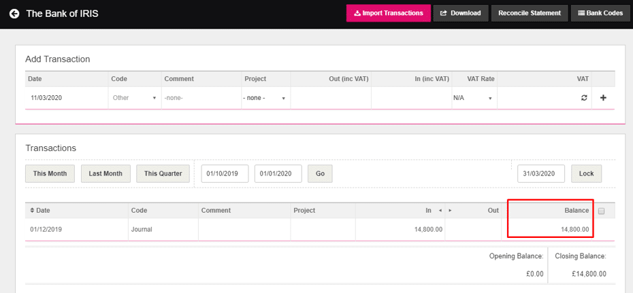633x293 pixels.
Task: Expand the Project dropdown
Action: click(265, 98)
